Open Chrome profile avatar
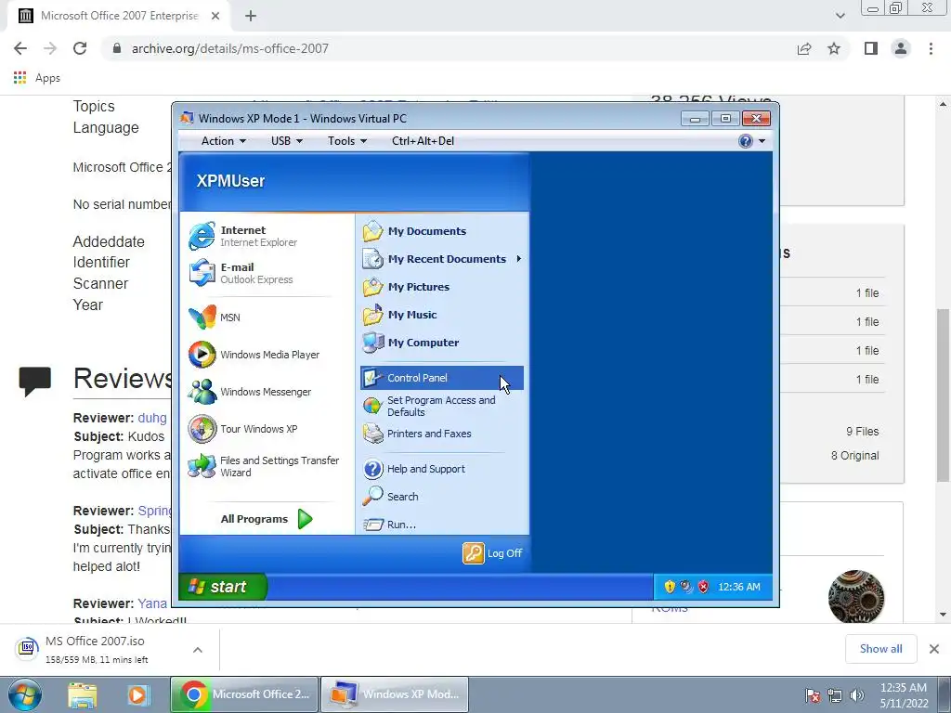Viewport: 951px width, 713px height. [901, 48]
